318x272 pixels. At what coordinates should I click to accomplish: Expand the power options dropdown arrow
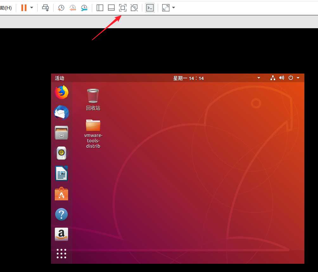(x=32, y=8)
